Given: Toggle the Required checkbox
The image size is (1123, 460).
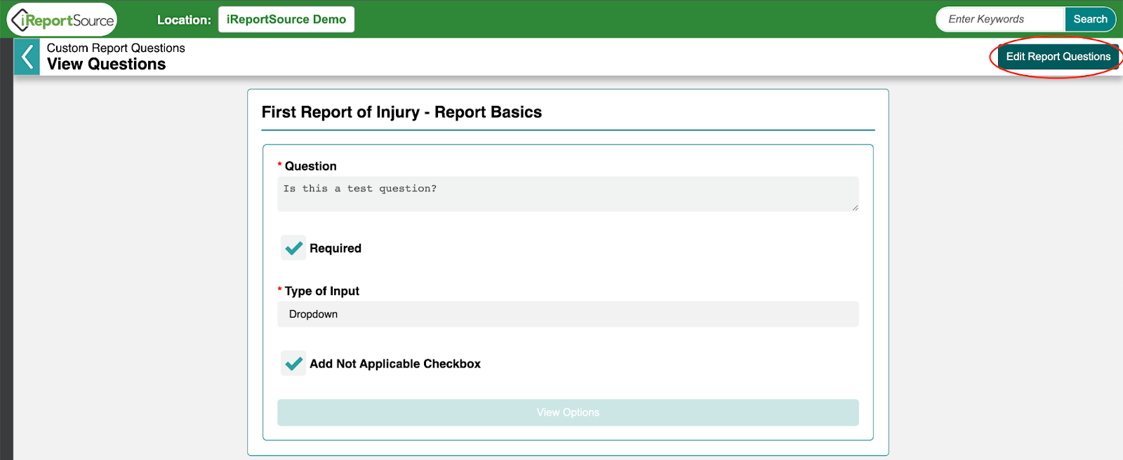Looking at the screenshot, I should (293, 248).
